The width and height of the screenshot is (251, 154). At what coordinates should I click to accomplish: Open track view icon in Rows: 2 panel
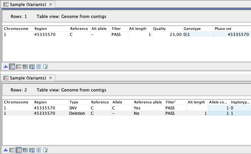click(x=5, y=150)
